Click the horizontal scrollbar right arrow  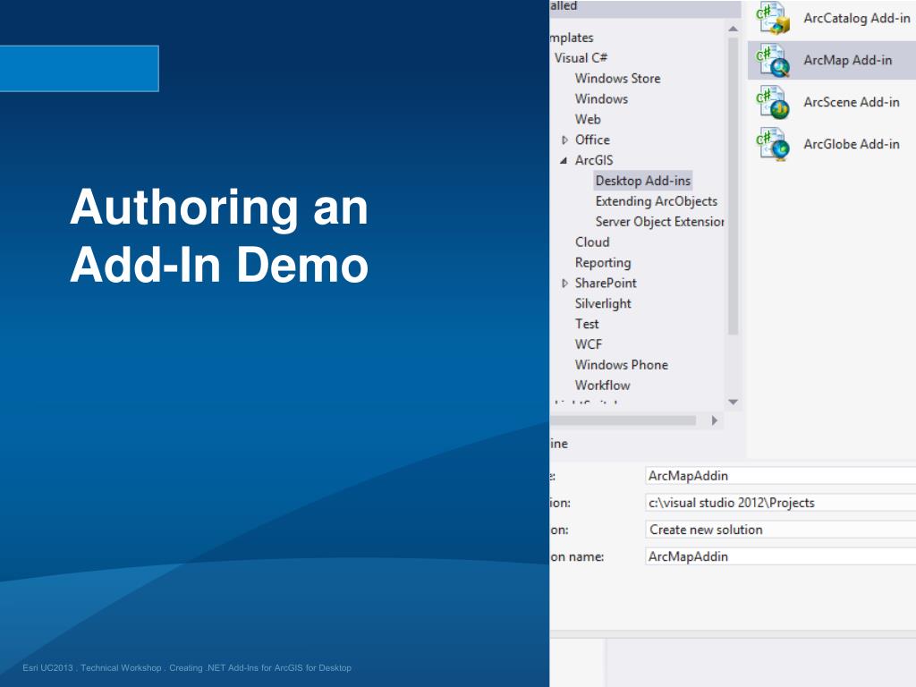click(x=715, y=420)
